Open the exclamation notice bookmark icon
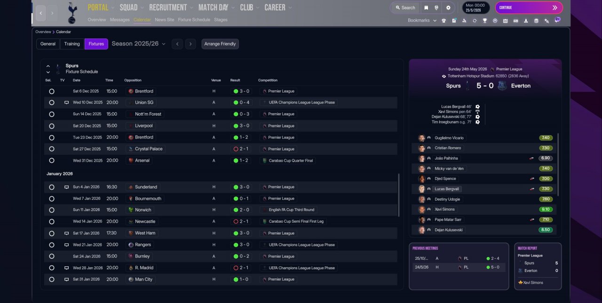 click(x=454, y=21)
